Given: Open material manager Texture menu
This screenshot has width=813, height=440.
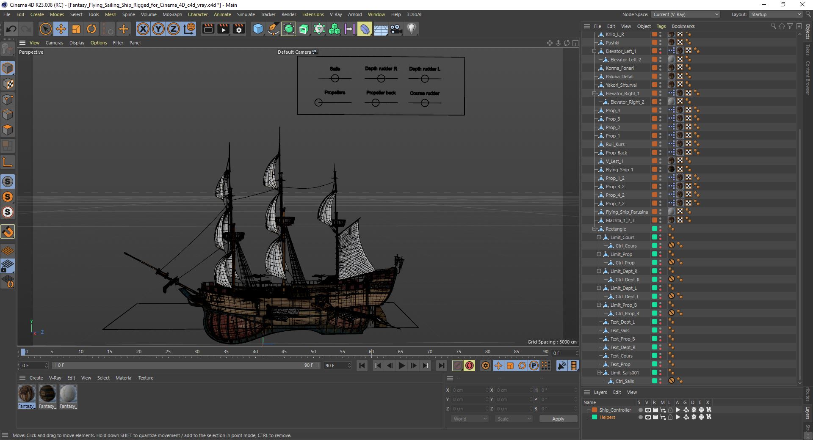Looking at the screenshot, I should pos(146,378).
